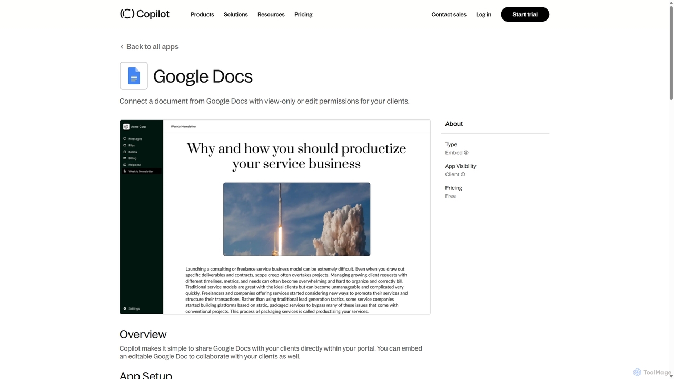Click the Messages item in the preview sidebar

(135, 139)
